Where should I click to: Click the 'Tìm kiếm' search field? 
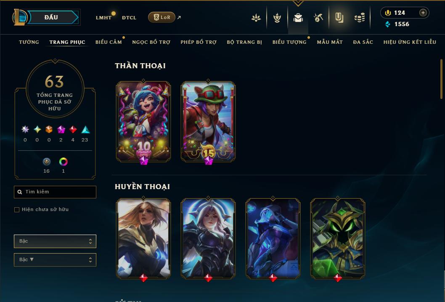[55, 192]
